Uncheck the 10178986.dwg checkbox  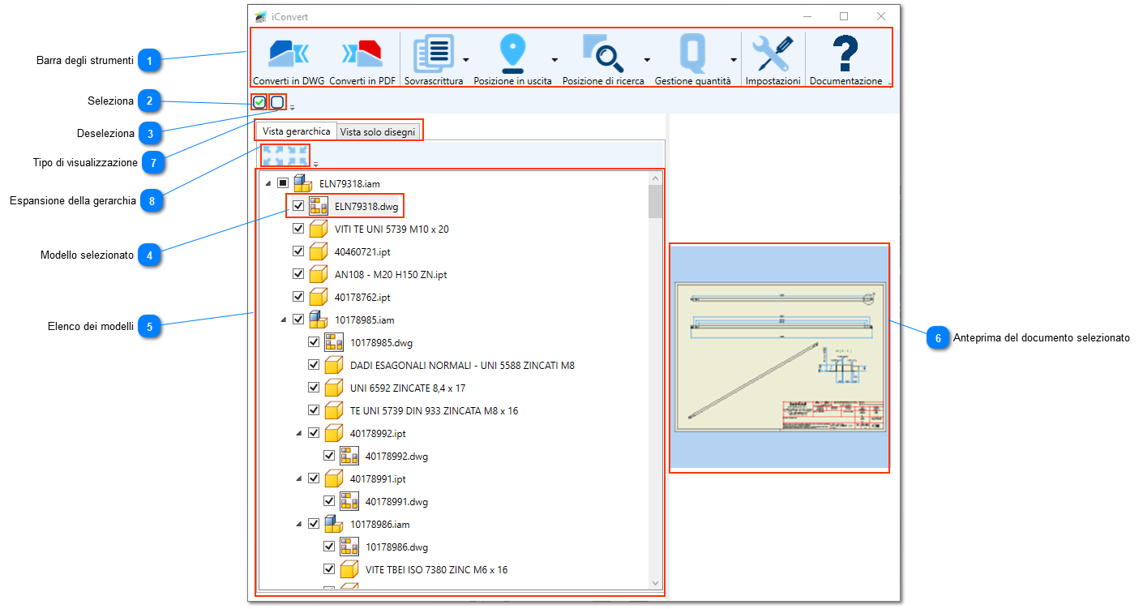pos(329,547)
